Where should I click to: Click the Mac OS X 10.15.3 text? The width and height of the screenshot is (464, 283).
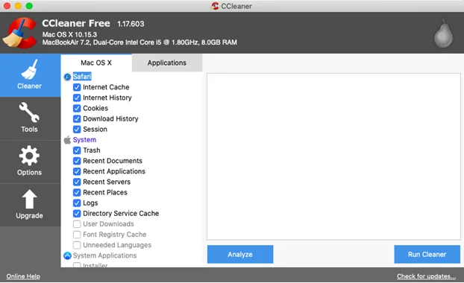(69, 34)
